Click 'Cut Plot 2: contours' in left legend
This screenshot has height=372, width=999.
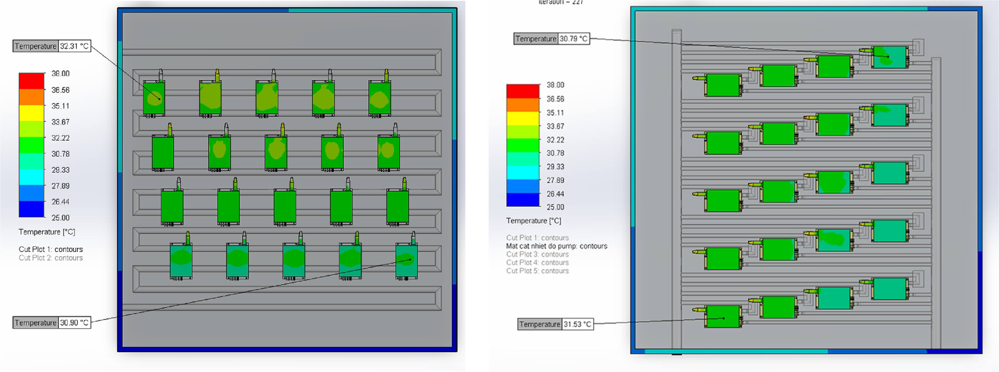coord(51,258)
